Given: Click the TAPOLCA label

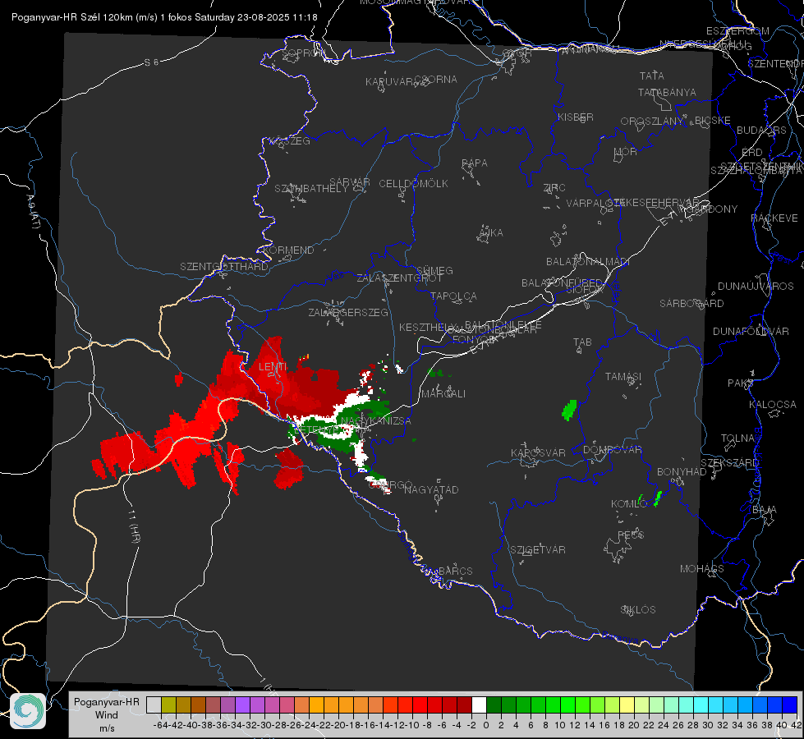Looking at the screenshot, I should coord(453,296).
